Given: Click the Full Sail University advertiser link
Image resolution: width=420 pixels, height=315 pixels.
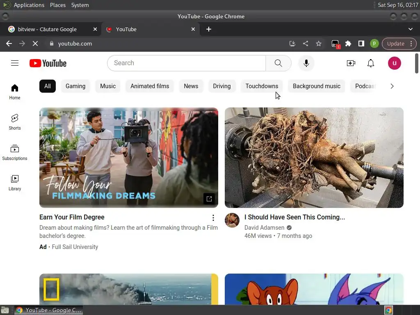Looking at the screenshot, I should point(75,247).
